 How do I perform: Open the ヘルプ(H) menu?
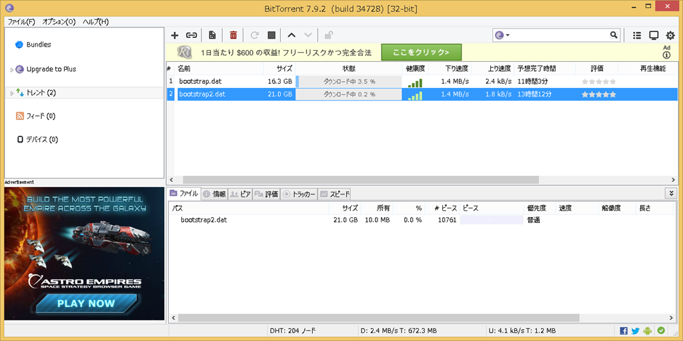point(95,22)
